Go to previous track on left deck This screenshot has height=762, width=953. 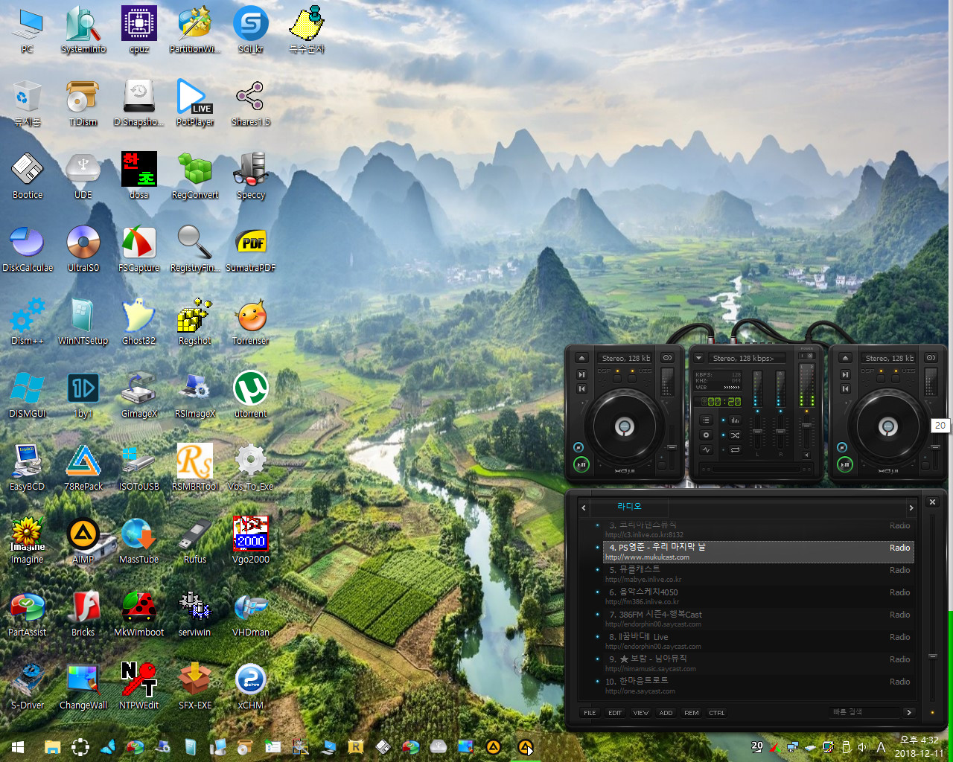[x=581, y=388]
